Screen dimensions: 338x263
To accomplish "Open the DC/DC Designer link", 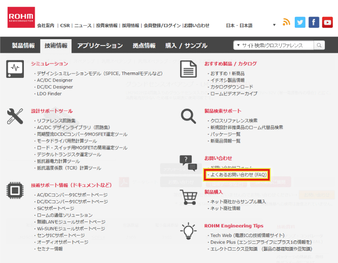I will (55, 87).
